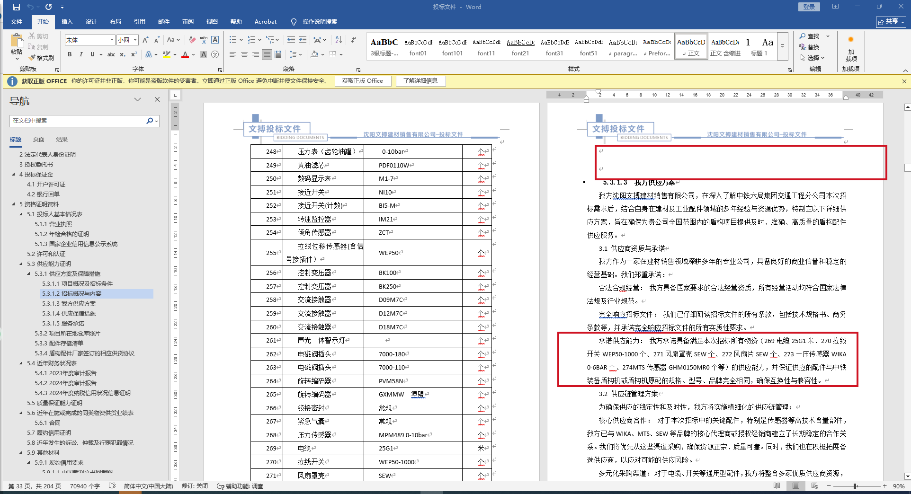The width and height of the screenshot is (911, 494).
Task: Toggle subscript formatting
Action: (123, 54)
